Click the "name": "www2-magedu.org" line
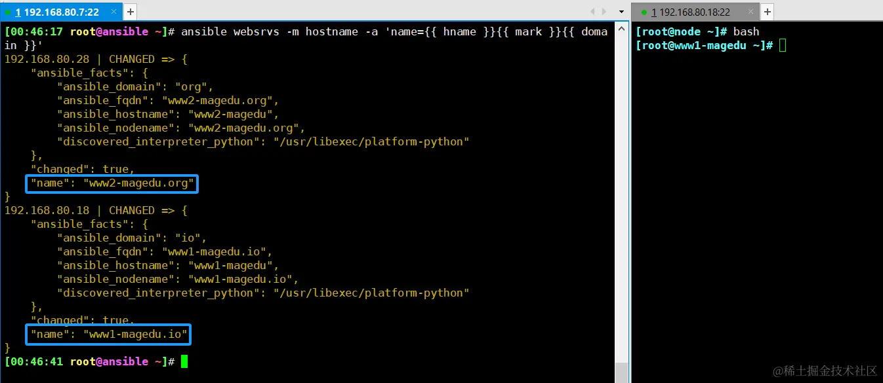883x383 pixels. (x=112, y=183)
